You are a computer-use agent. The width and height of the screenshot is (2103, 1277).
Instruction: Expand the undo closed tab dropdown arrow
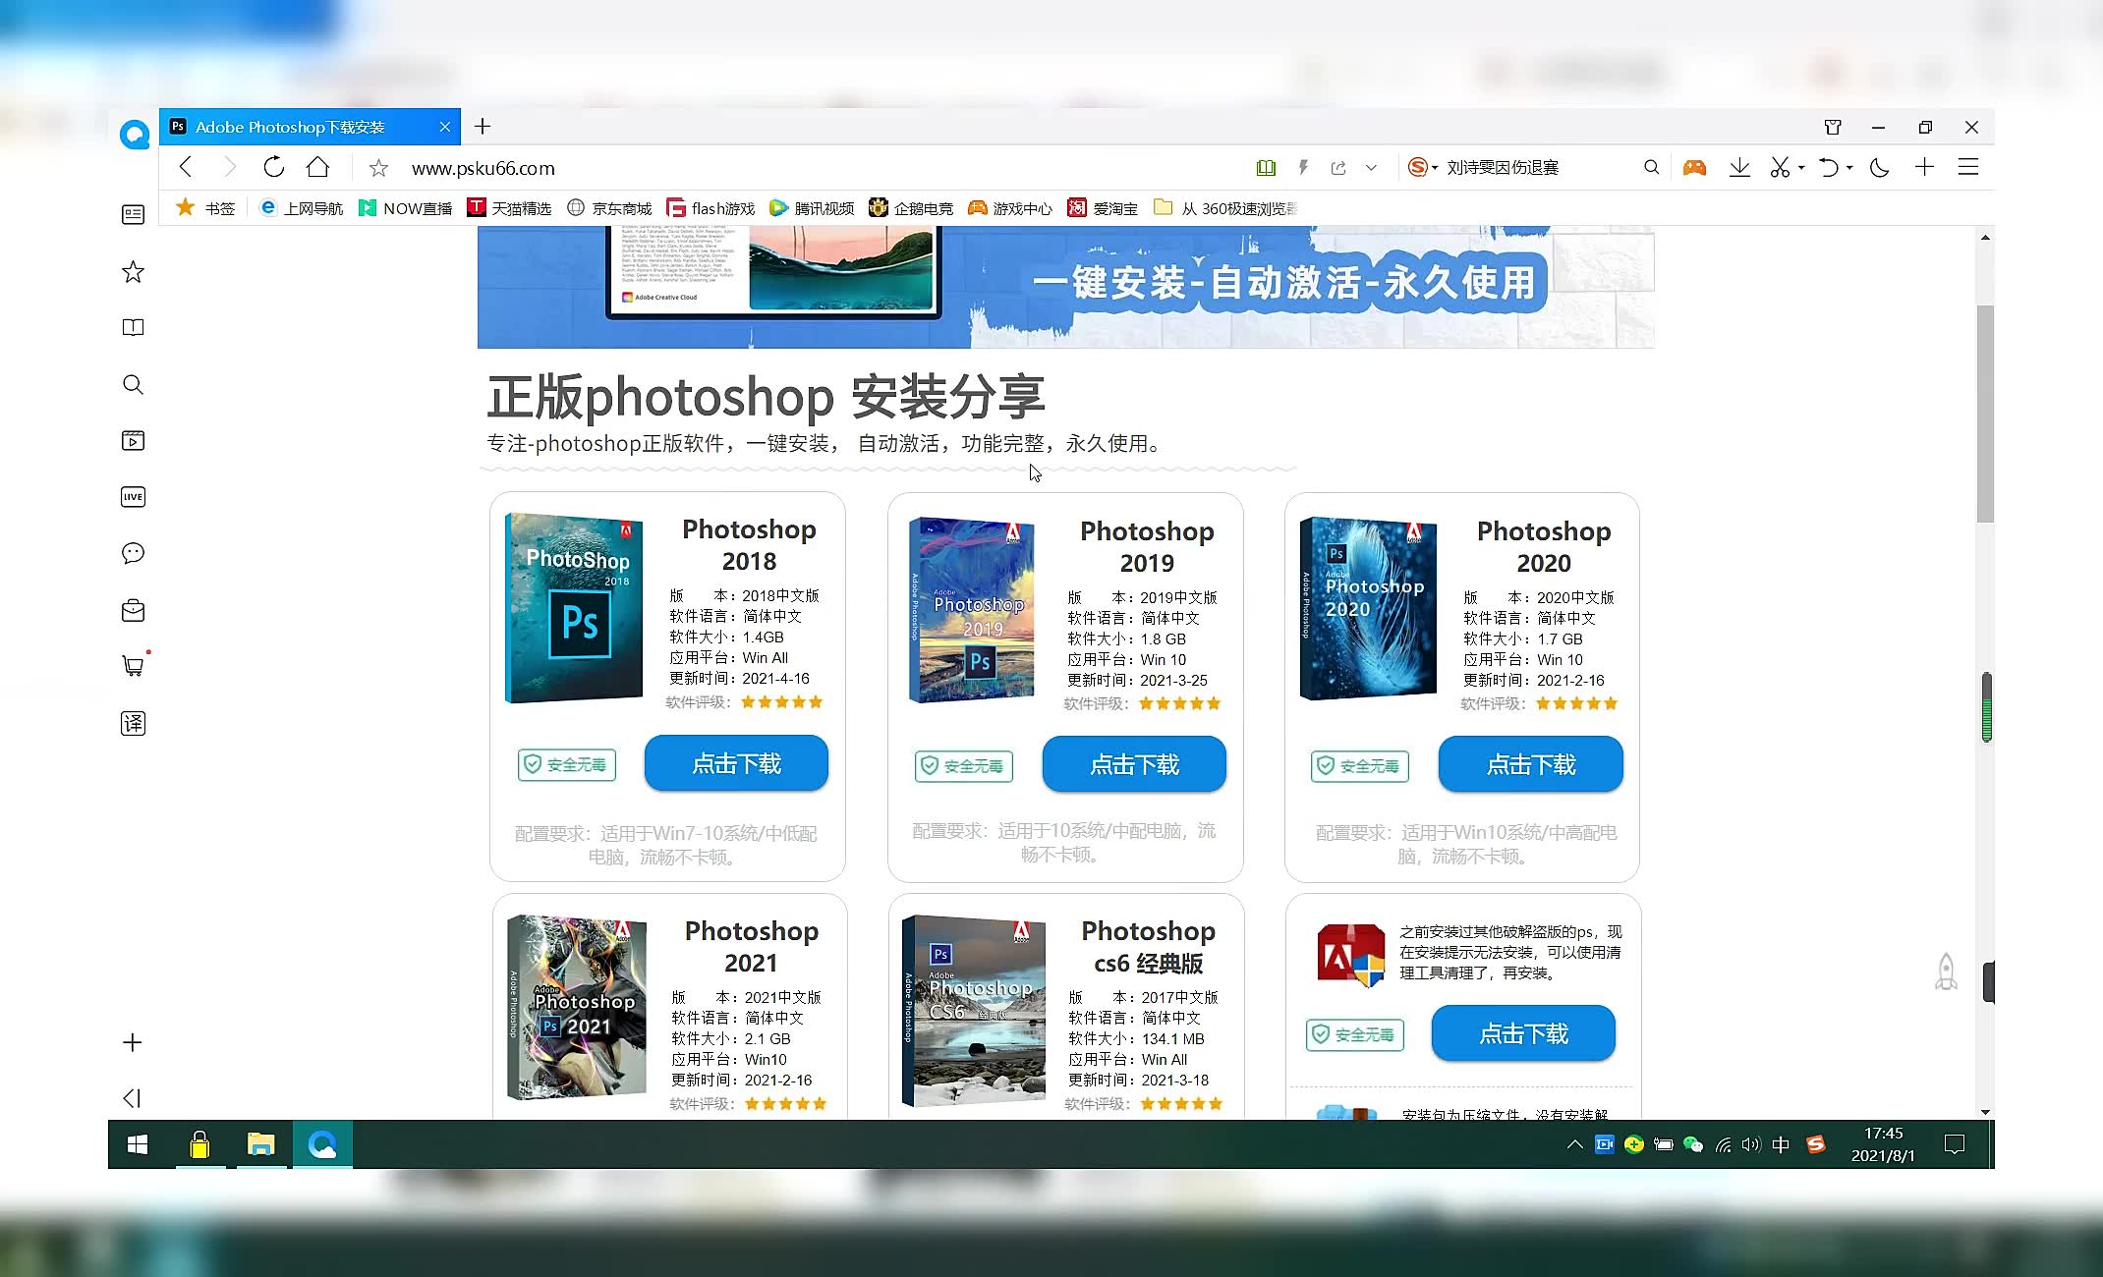click(x=1849, y=168)
